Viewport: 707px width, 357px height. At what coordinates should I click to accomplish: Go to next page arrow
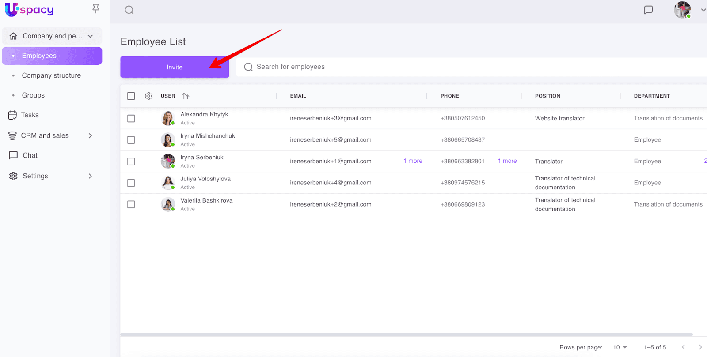pyautogui.click(x=700, y=347)
